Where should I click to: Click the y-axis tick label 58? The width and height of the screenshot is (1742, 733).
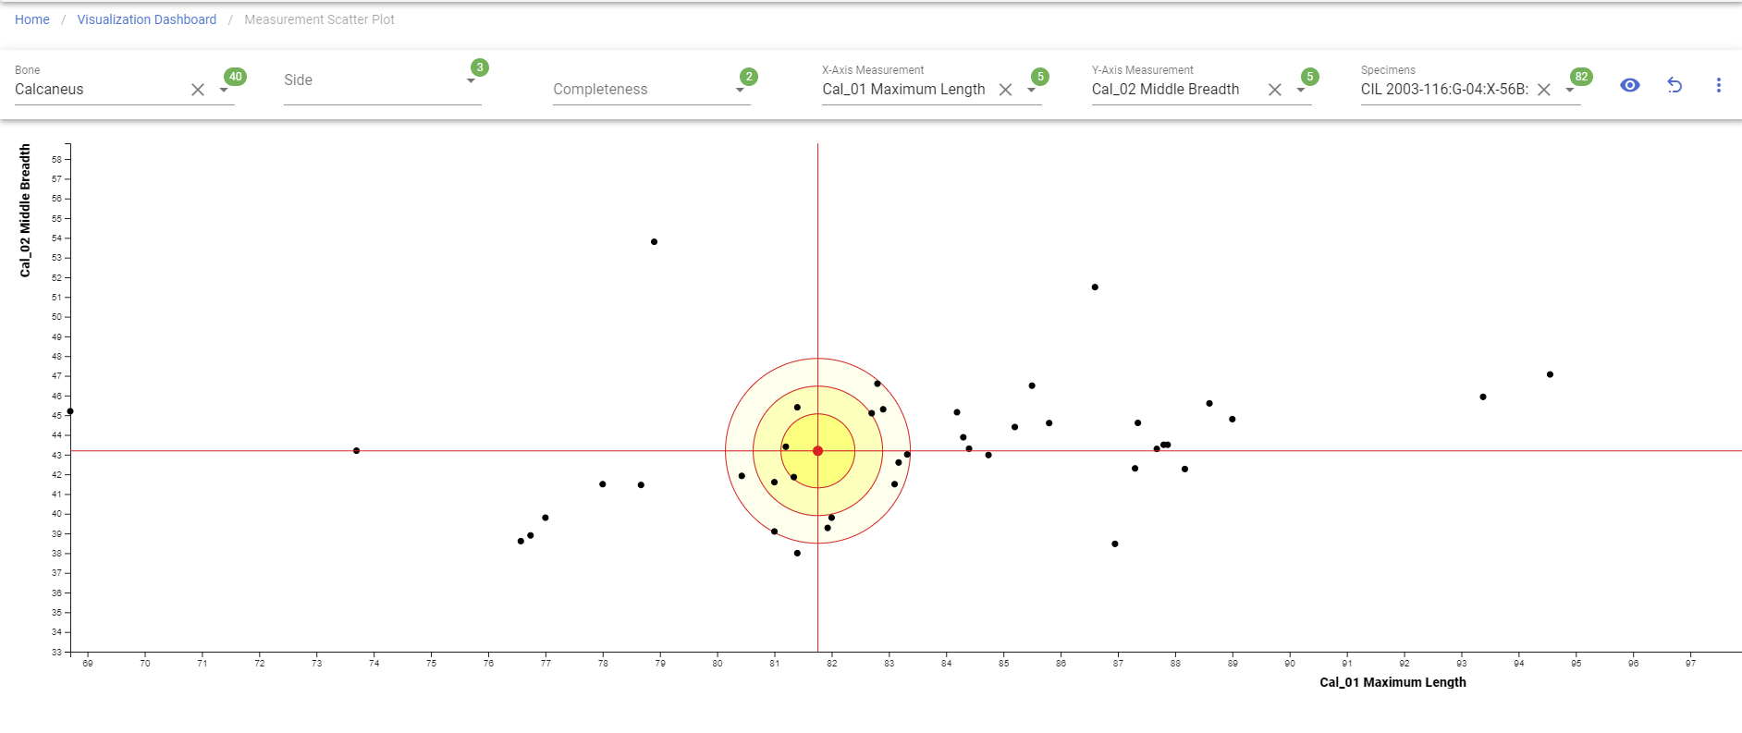pos(57,160)
